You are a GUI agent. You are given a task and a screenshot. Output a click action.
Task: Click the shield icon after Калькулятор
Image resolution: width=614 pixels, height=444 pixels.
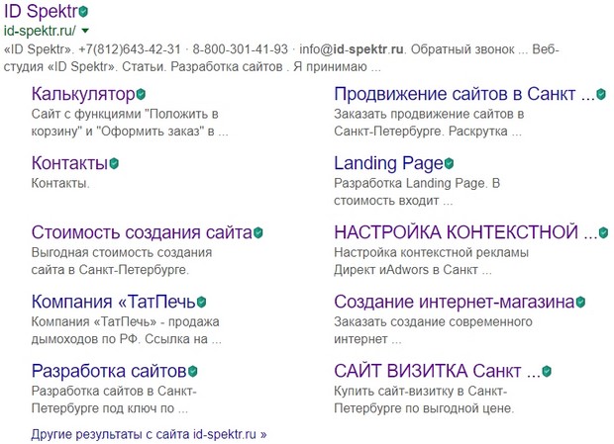point(141,94)
